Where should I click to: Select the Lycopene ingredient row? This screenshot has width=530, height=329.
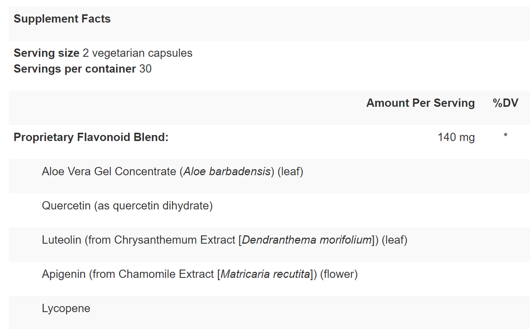[x=66, y=308]
